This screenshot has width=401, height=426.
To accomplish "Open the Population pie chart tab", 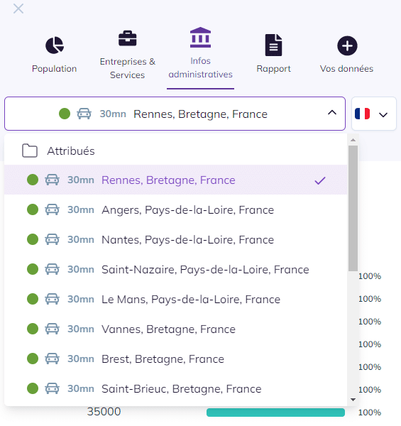I will coord(55,45).
